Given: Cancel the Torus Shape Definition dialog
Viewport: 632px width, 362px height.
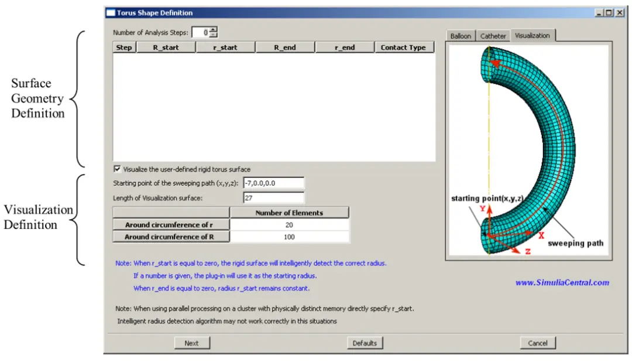Looking at the screenshot, I should click(x=538, y=343).
